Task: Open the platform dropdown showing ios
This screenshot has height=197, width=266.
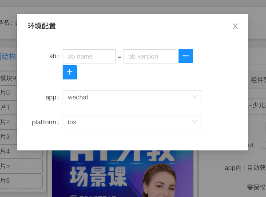Action: [x=132, y=122]
